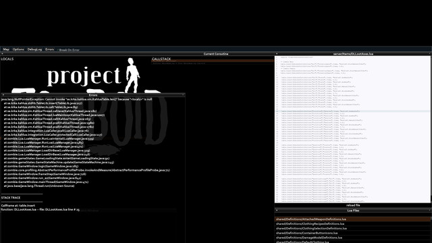Screen dimensions: 432x243
Task: Click the 'Callframe at: table.insert' line
Action: [x=18, y=205]
